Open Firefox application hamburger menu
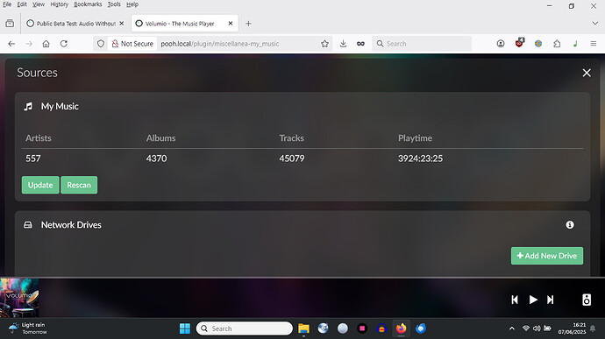605x339 pixels. pyautogui.click(x=594, y=44)
